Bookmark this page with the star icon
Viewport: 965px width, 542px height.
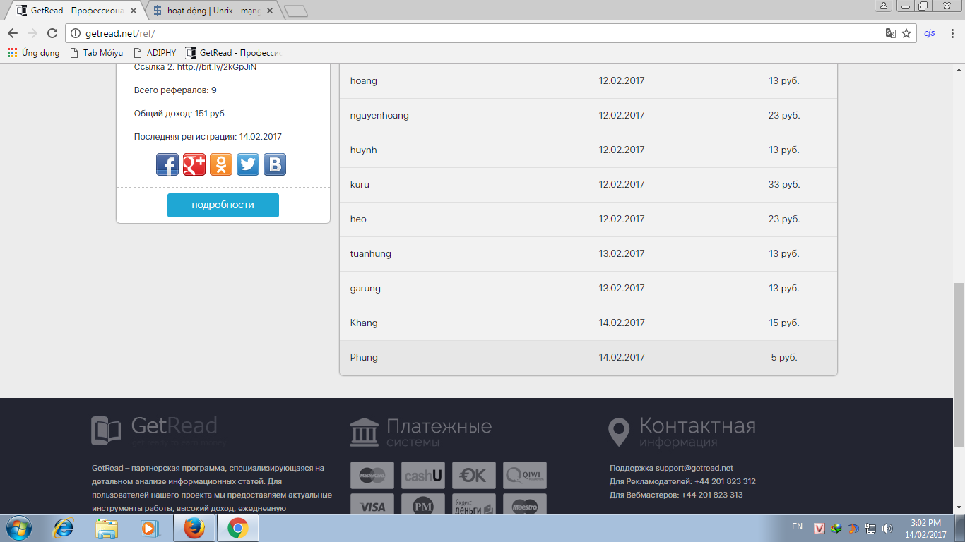pyautogui.click(x=906, y=33)
